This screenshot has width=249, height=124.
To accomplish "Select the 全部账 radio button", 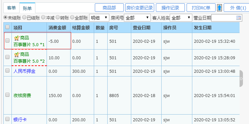I will click(72, 17).
